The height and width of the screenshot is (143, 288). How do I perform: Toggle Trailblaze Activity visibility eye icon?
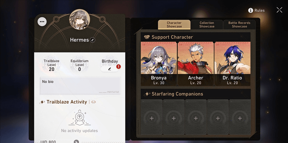93,102
